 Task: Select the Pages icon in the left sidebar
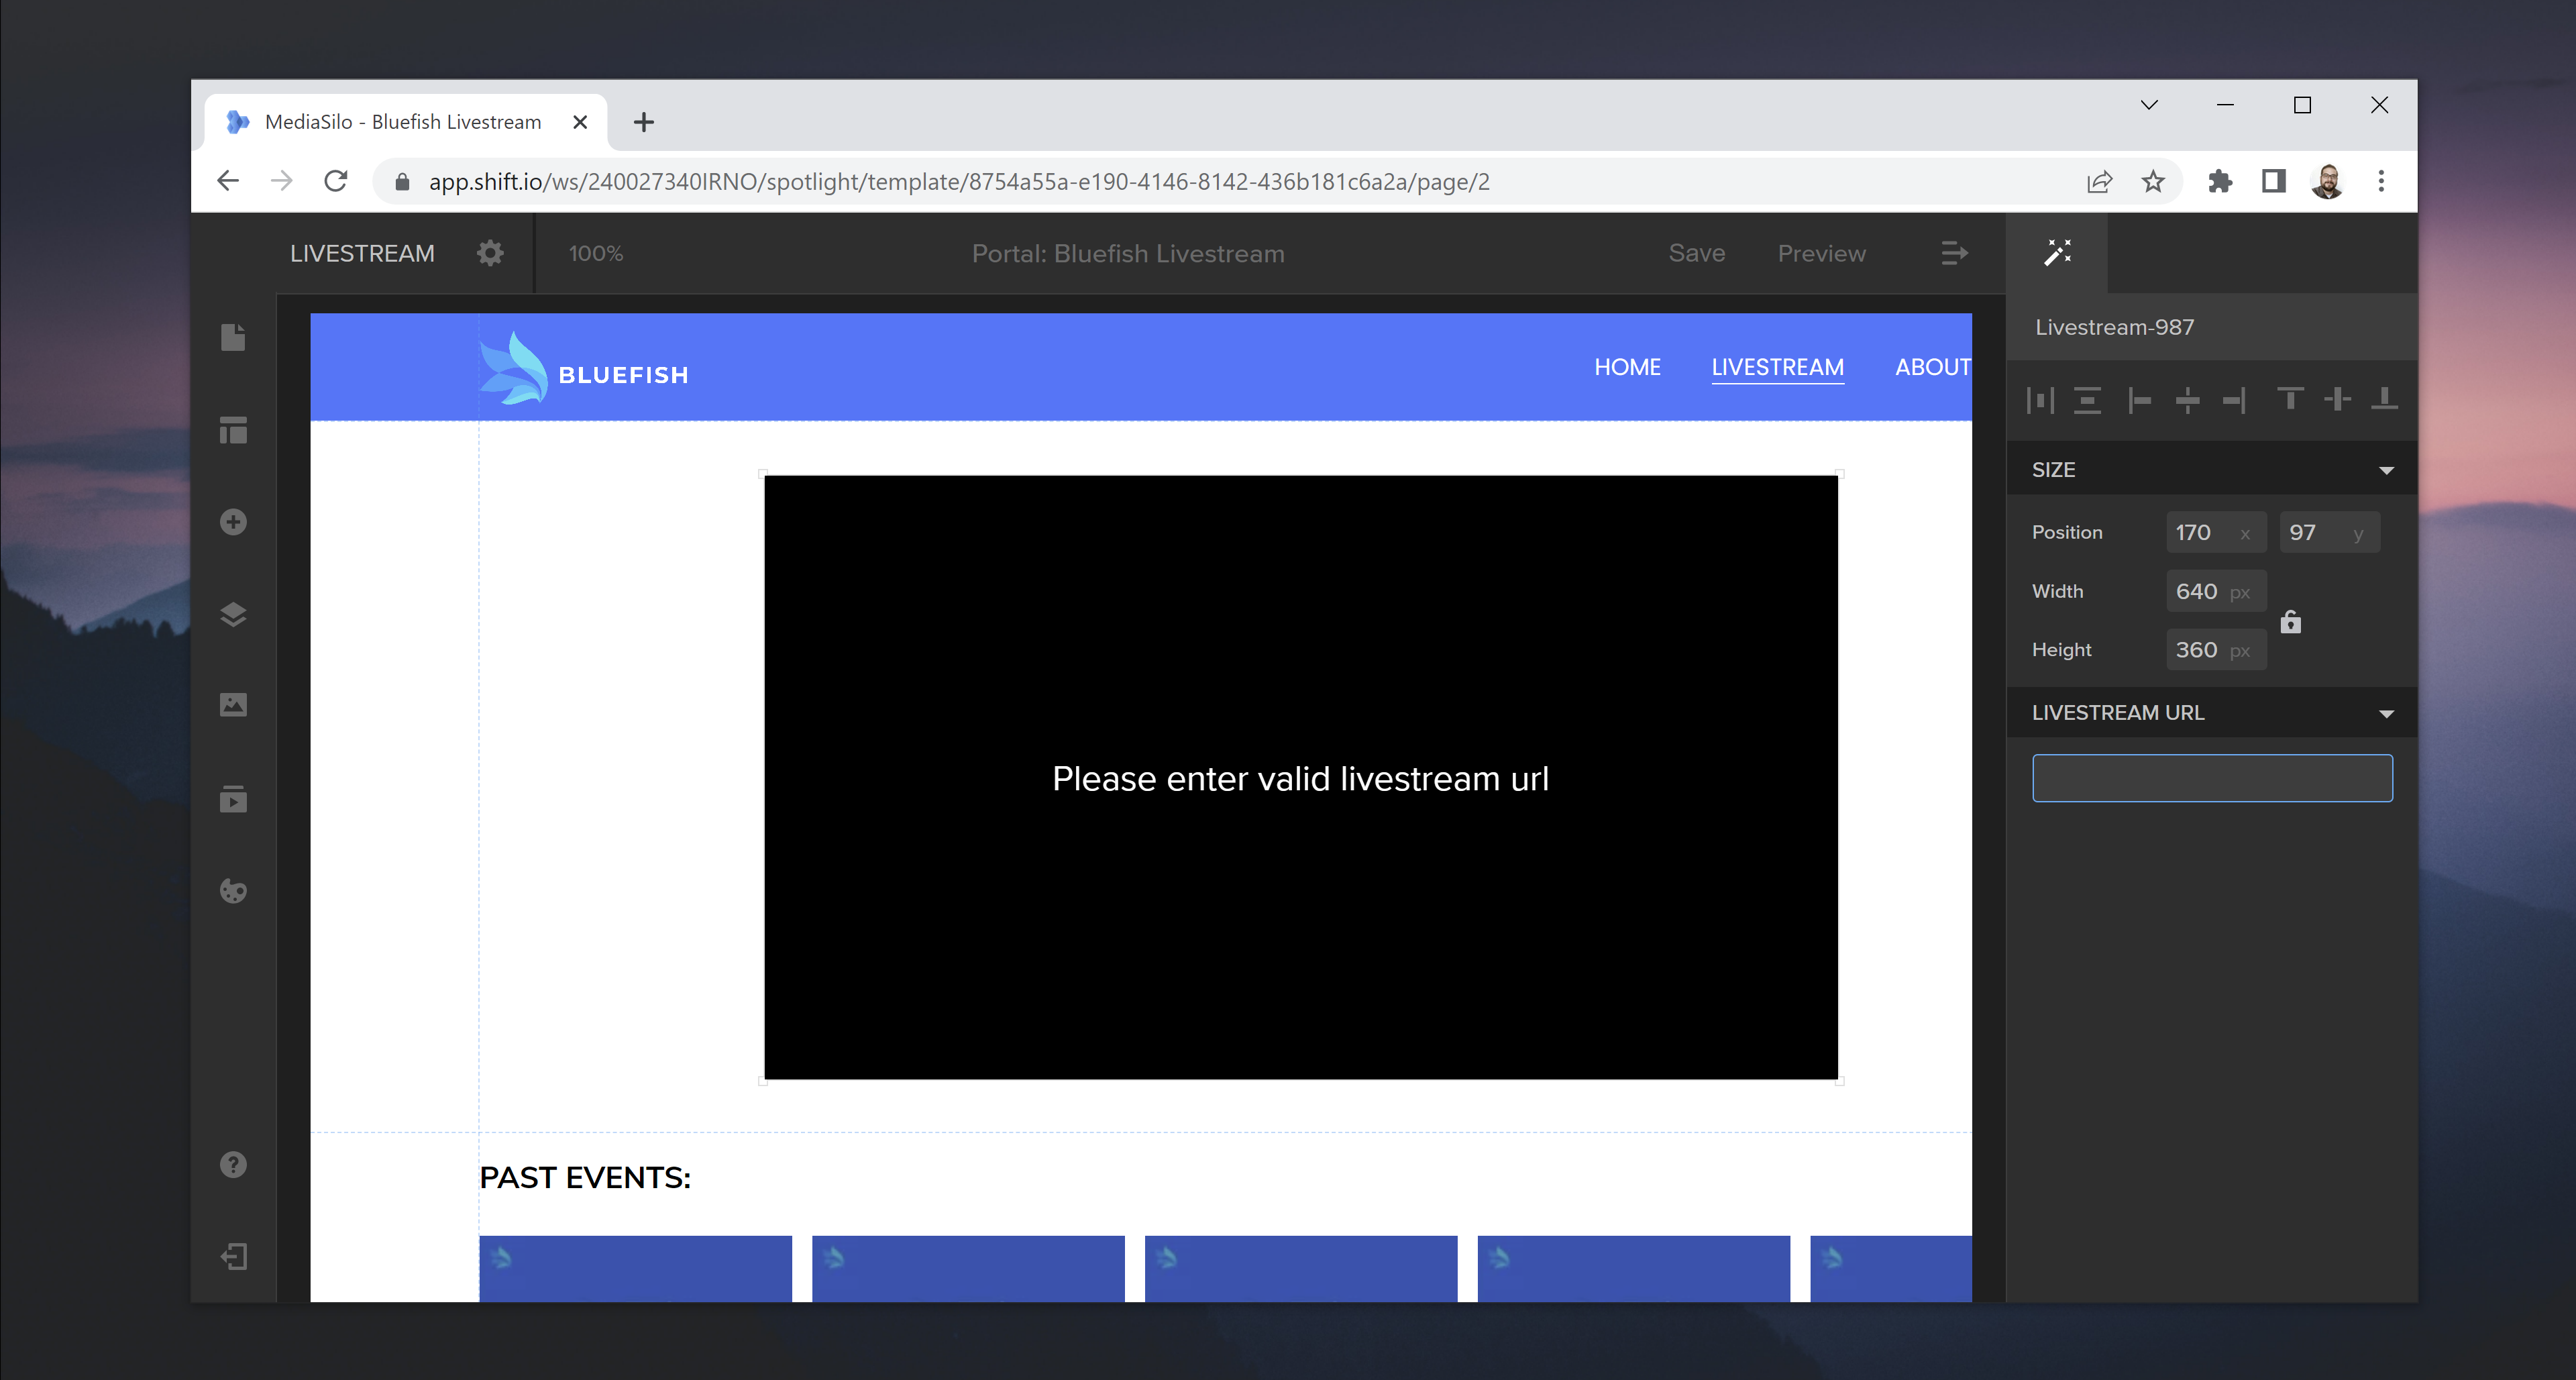(233, 337)
